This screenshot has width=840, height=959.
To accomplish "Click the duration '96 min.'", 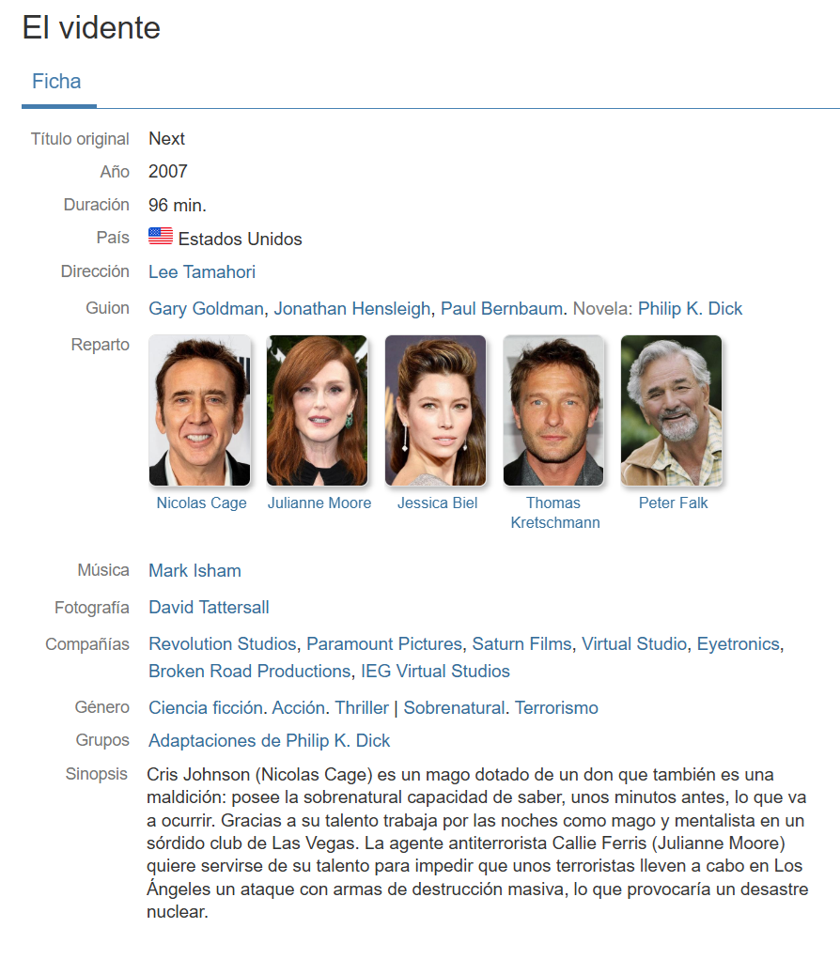I will 178,205.
